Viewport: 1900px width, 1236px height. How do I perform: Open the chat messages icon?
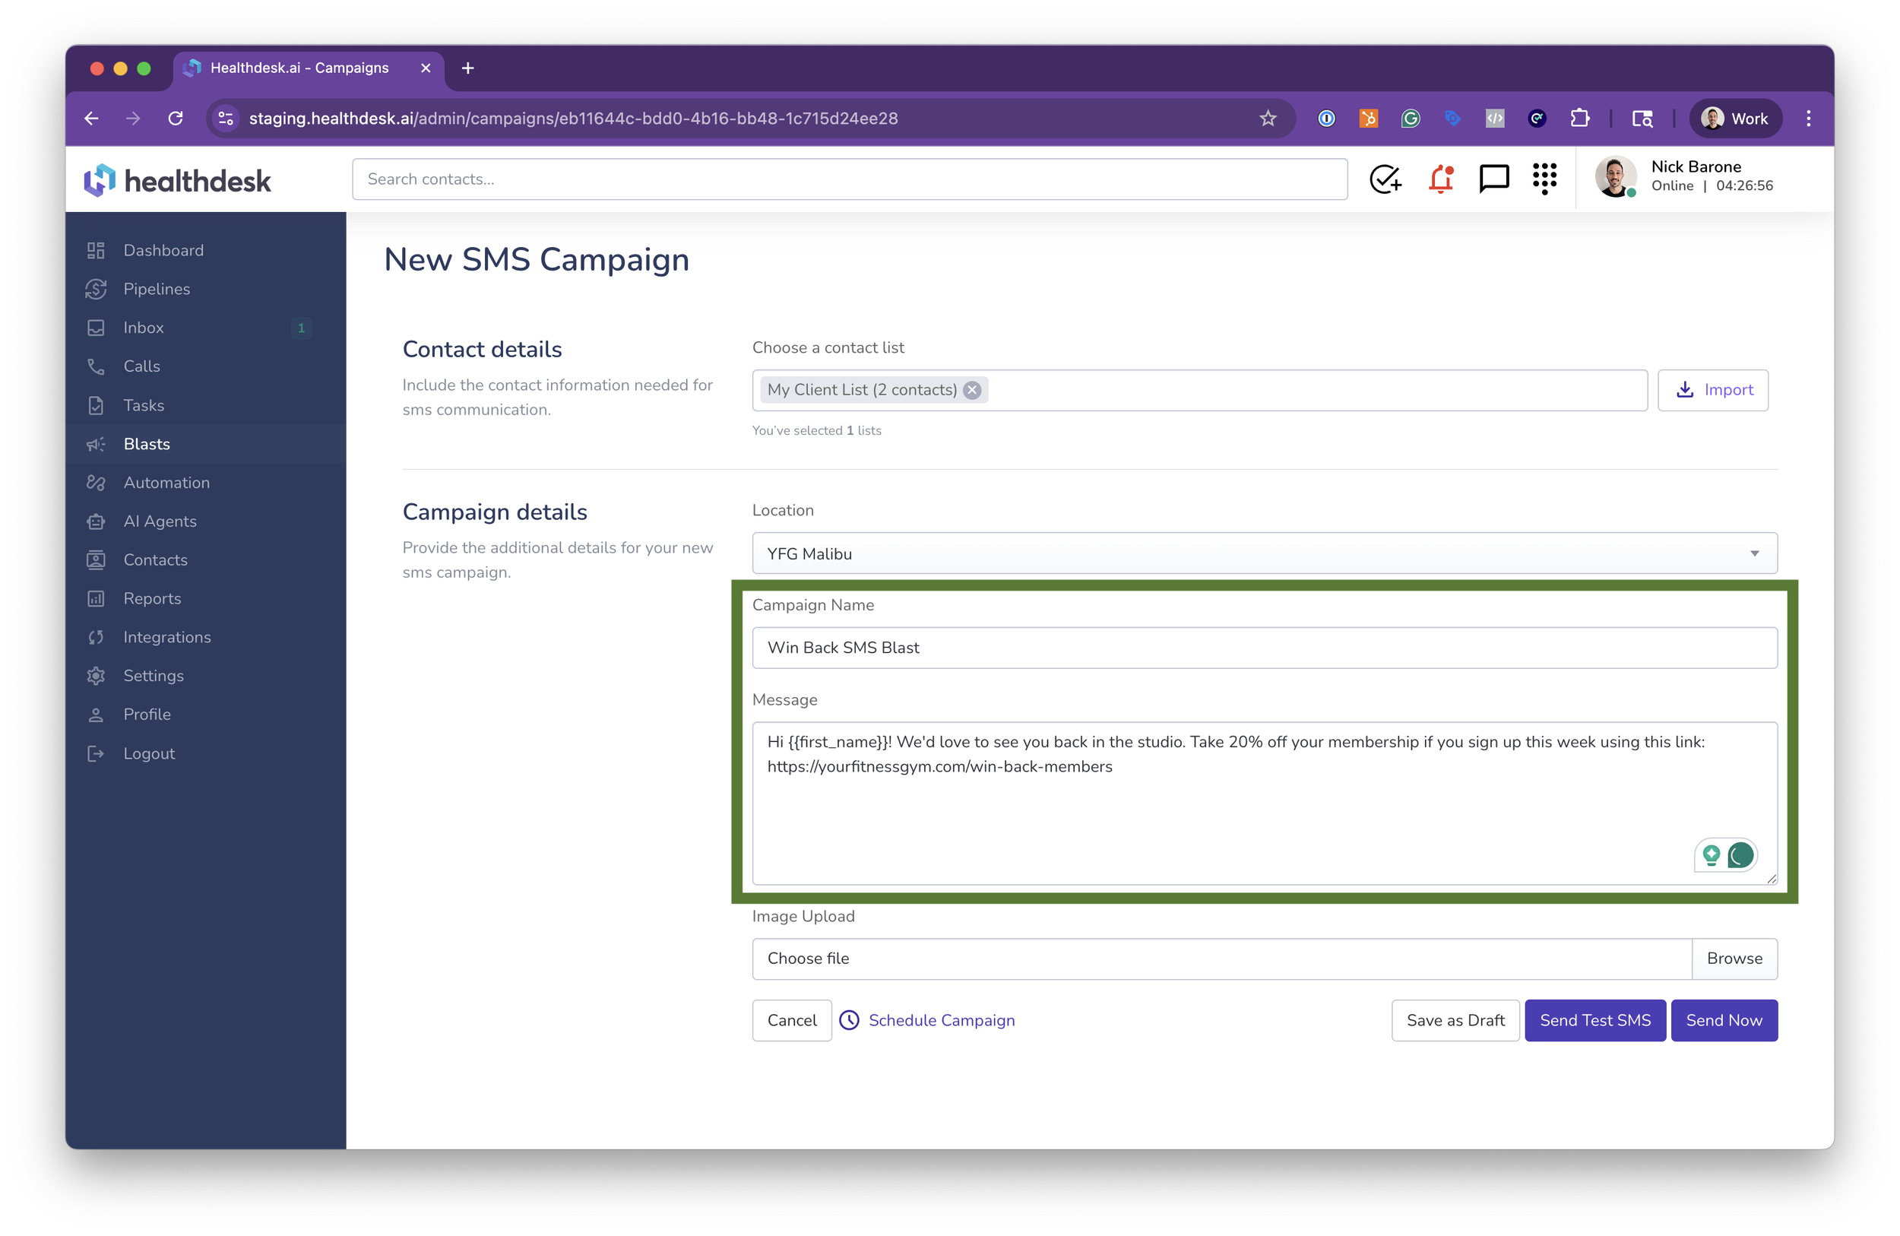[1493, 179]
